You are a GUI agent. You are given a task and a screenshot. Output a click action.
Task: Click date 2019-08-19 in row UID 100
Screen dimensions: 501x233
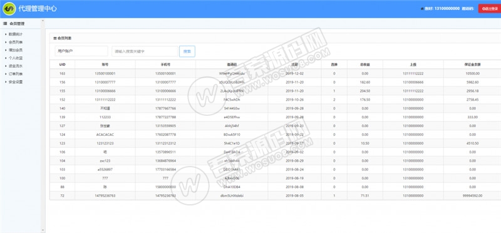[x=294, y=178]
